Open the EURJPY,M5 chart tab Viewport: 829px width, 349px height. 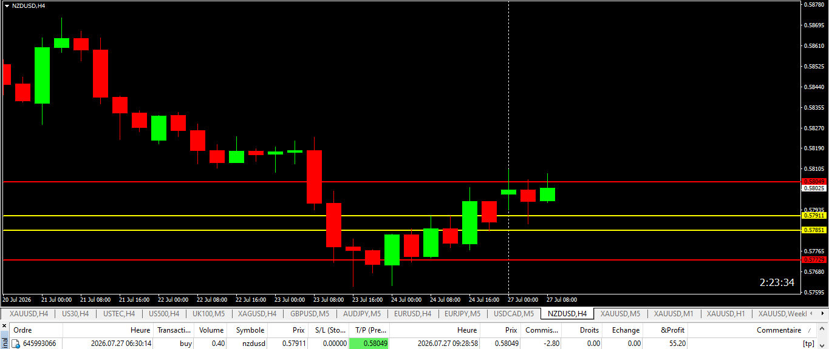click(x=462, y=314)
